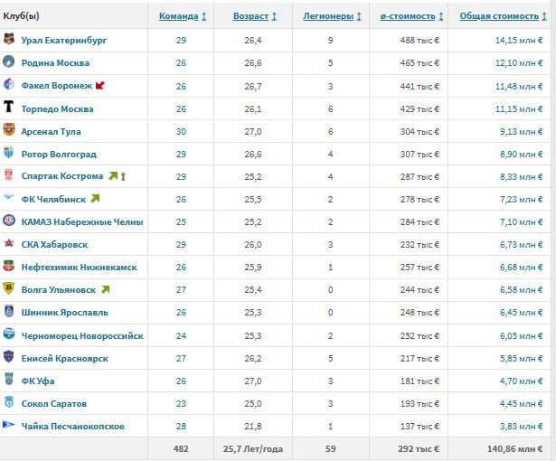Click the Урал Екатеринбург club crest icon

coord(9,39)
